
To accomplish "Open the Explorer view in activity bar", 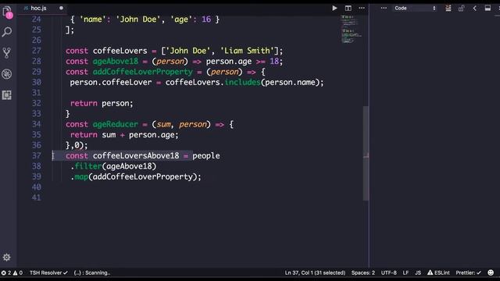I will (x=7, y=12).
